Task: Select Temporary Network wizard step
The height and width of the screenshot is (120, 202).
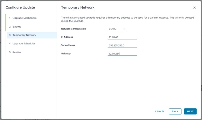Action: click(24, 35)
